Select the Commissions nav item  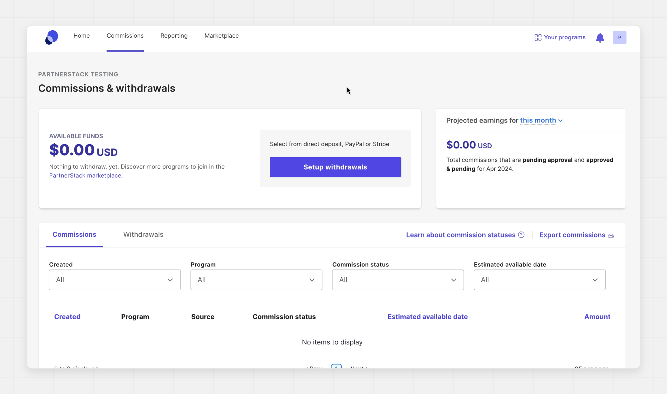click(125, 36)
